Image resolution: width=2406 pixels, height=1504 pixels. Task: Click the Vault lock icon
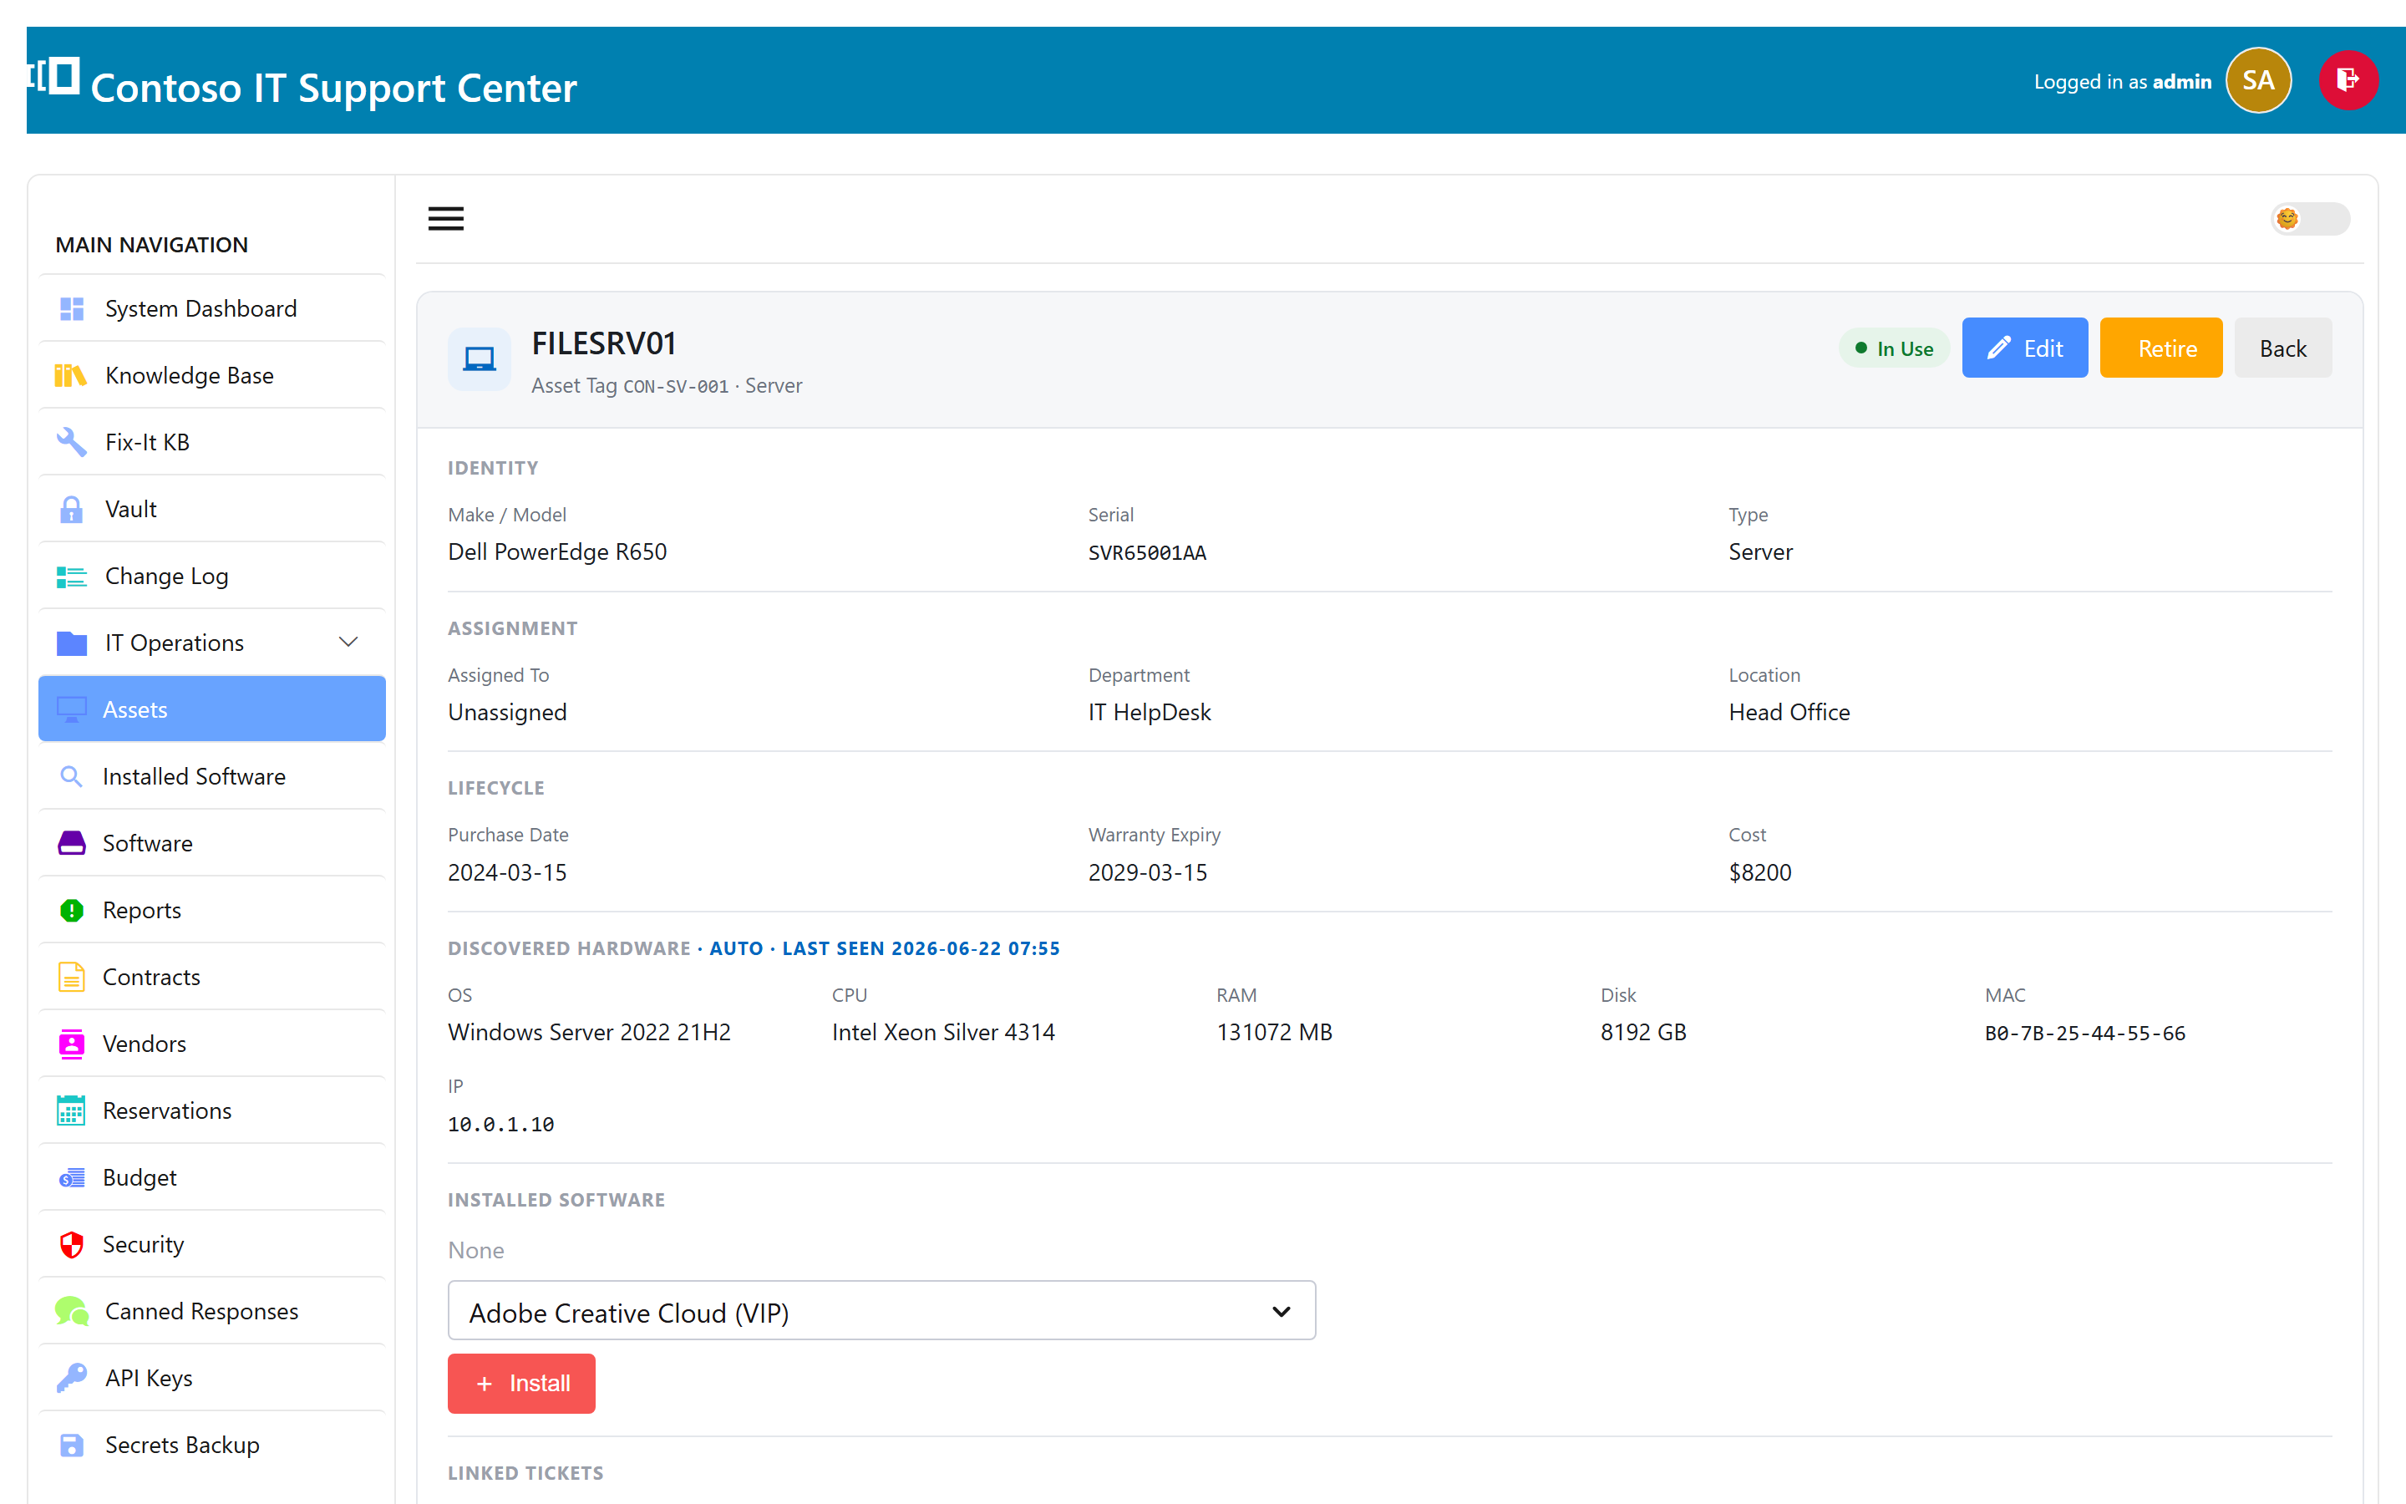(x=72, y=510)
